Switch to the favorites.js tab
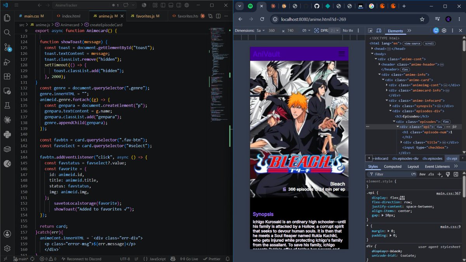 (x=146, y=16)
